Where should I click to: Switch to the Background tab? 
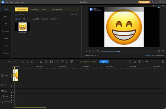click(57, 9)
